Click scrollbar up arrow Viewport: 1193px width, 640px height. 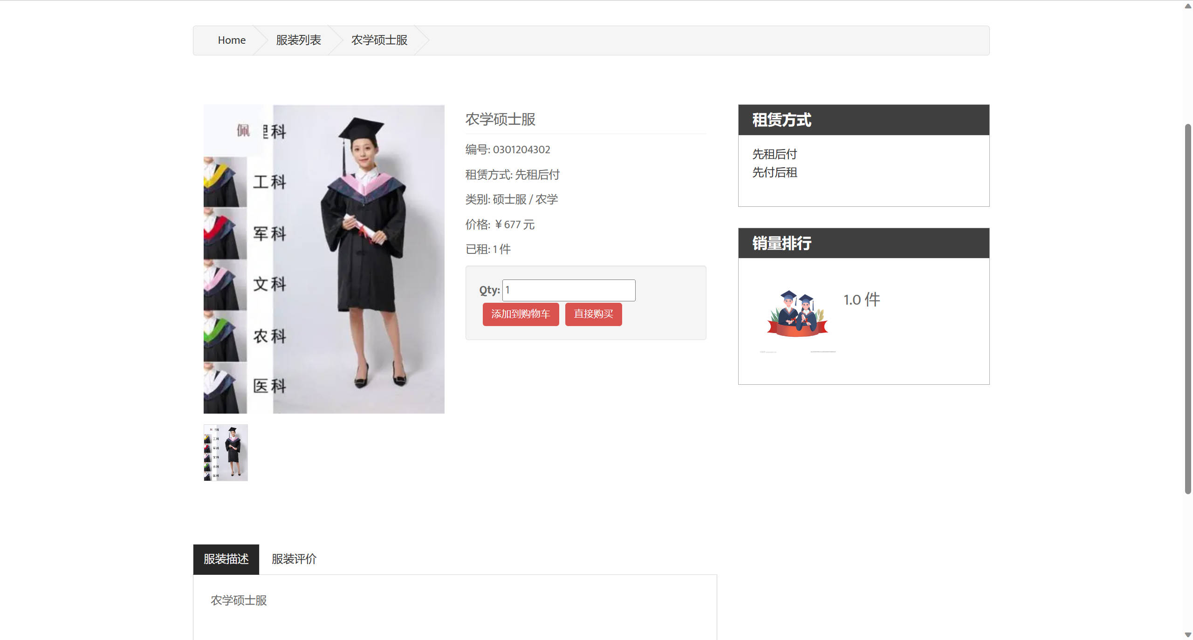pos(1188,6)
